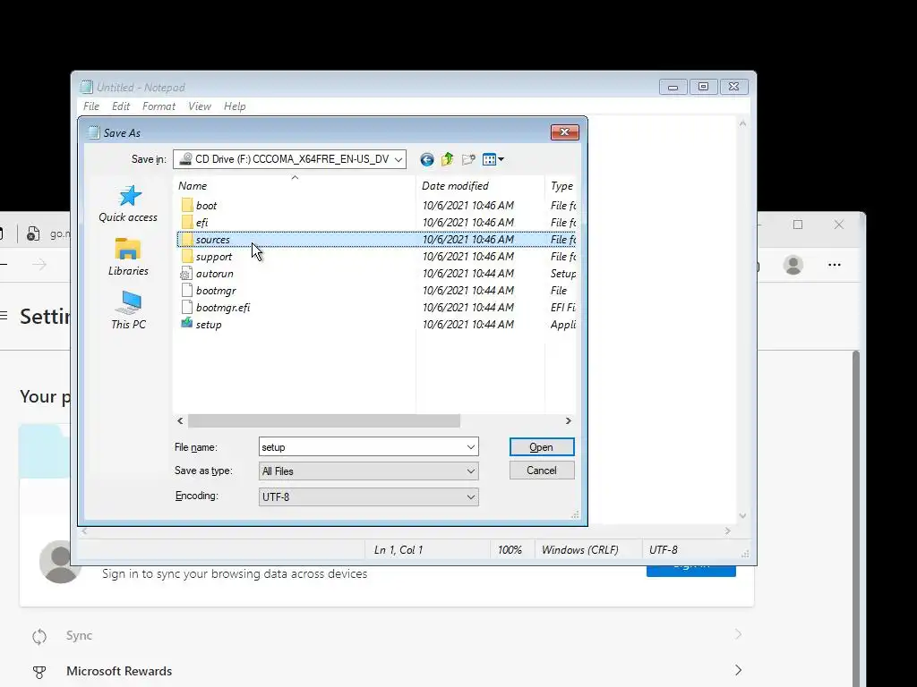Open Notepad View menu
This screenshot has width=917, height=687.
[200, 106]
